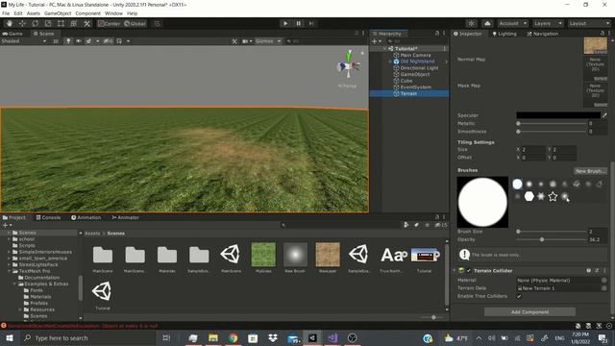Switch to the Animator tab
The height and width of the screenshot is (346, 615).
click(x=125, y=217)
